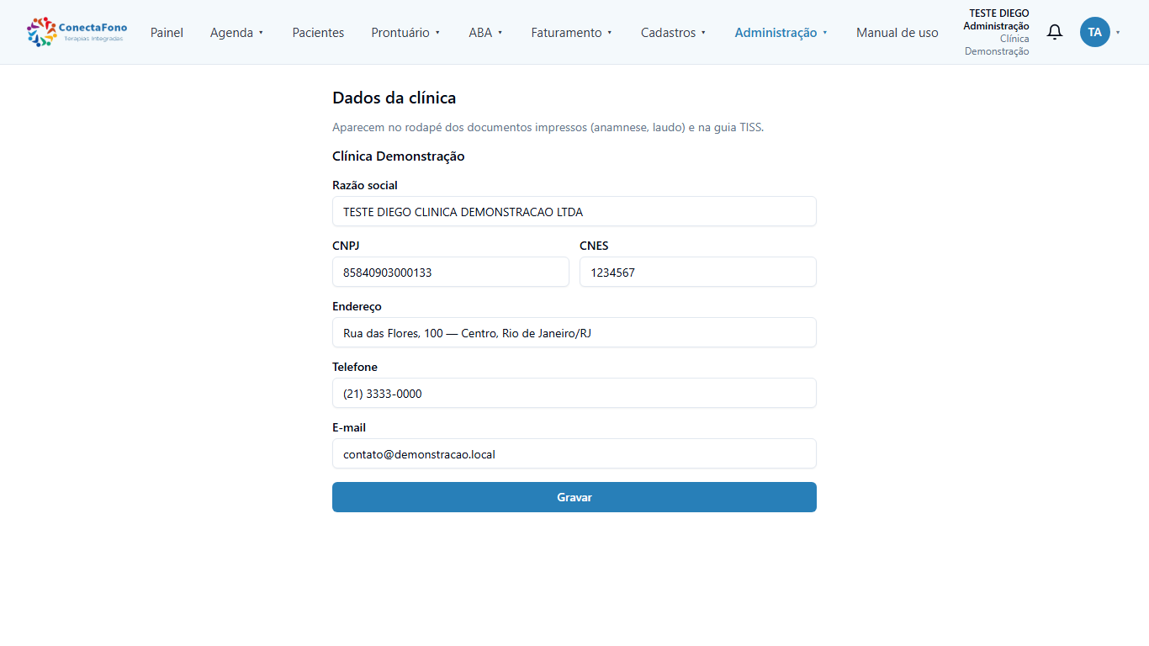
Task: Expand the Faturamento dropdown menu
Action: pos(572,33)
